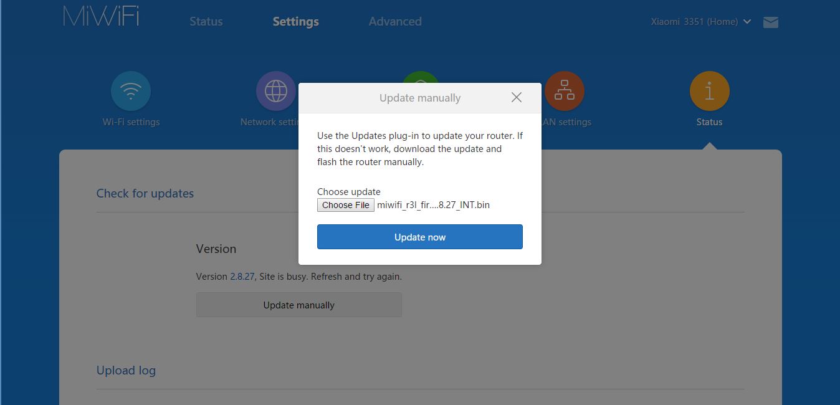Click the Site is busy message
This screenshot has width=840, height=405.
tap(330, 276)
